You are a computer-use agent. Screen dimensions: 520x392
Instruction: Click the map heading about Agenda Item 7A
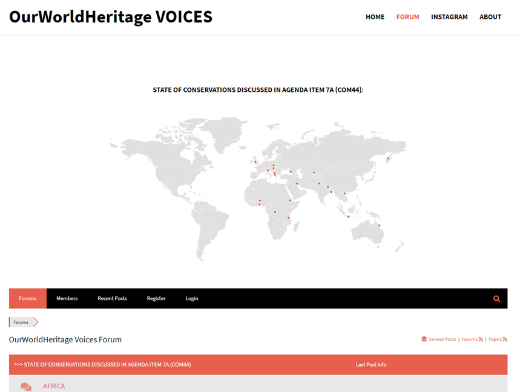coord(258,90)
